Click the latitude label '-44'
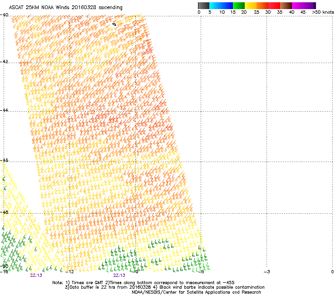 [x=4, y=110]
